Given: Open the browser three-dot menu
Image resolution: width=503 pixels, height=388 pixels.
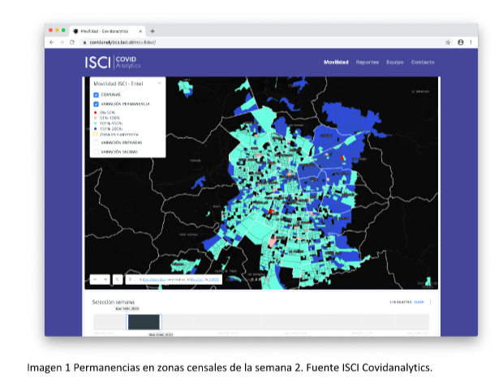Looking at the screenshot, I should 471,42.
